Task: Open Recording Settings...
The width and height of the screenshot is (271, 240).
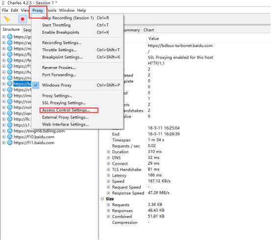Action: click(x=78, y=43)
